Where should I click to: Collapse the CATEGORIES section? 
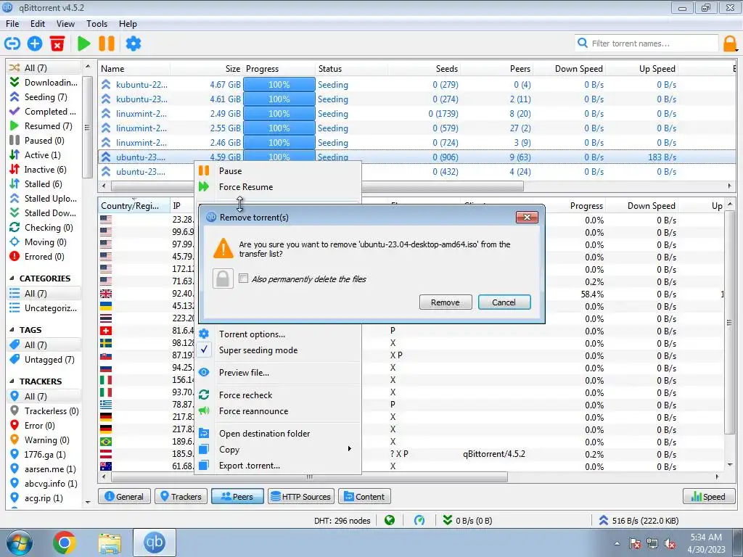pyautogui.click(x=12, y=278)
